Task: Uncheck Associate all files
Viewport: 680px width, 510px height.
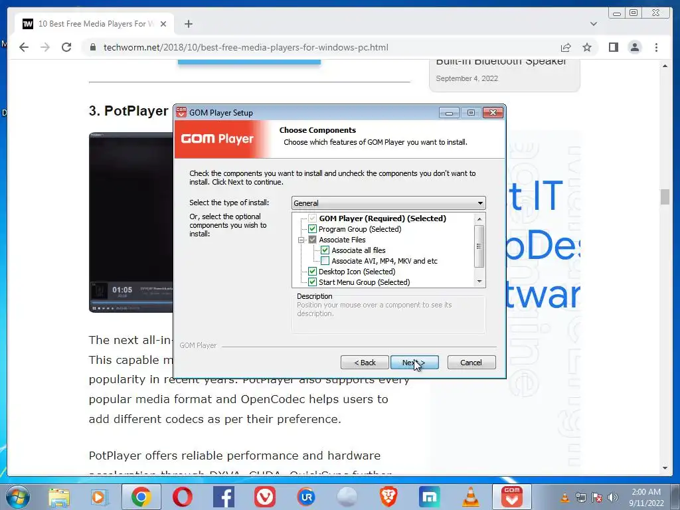Action: pos(325,250)
